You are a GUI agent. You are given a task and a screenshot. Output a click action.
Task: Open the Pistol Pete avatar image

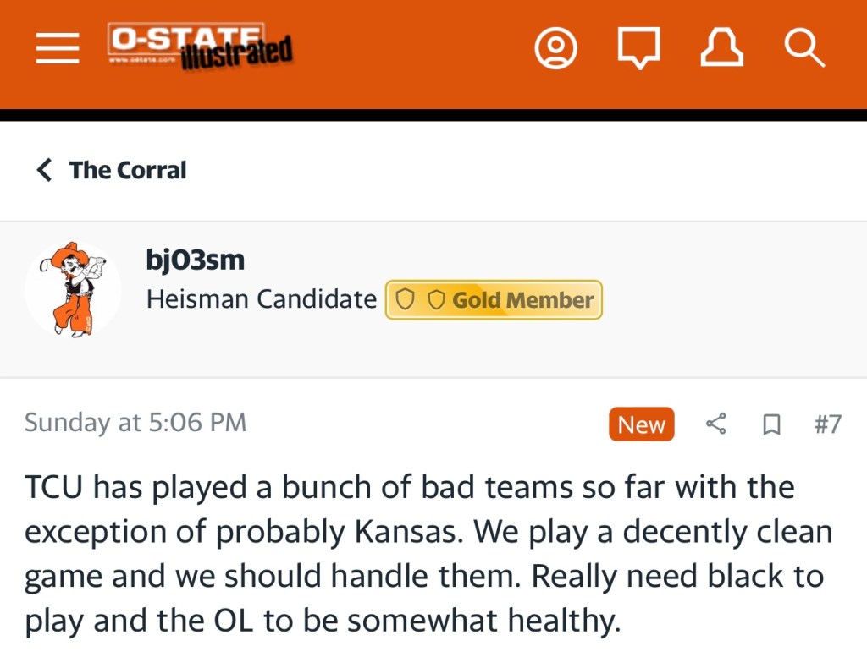coord(73,290)
